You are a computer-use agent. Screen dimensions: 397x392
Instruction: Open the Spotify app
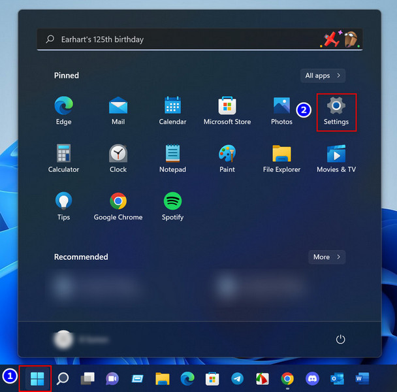coord(172,206)
